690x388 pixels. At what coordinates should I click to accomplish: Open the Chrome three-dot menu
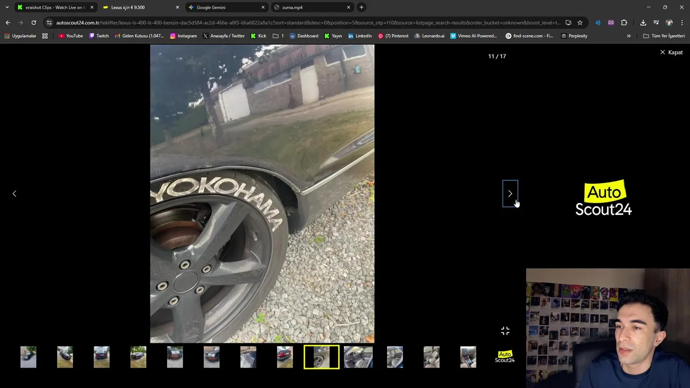(x=682, y=23)
